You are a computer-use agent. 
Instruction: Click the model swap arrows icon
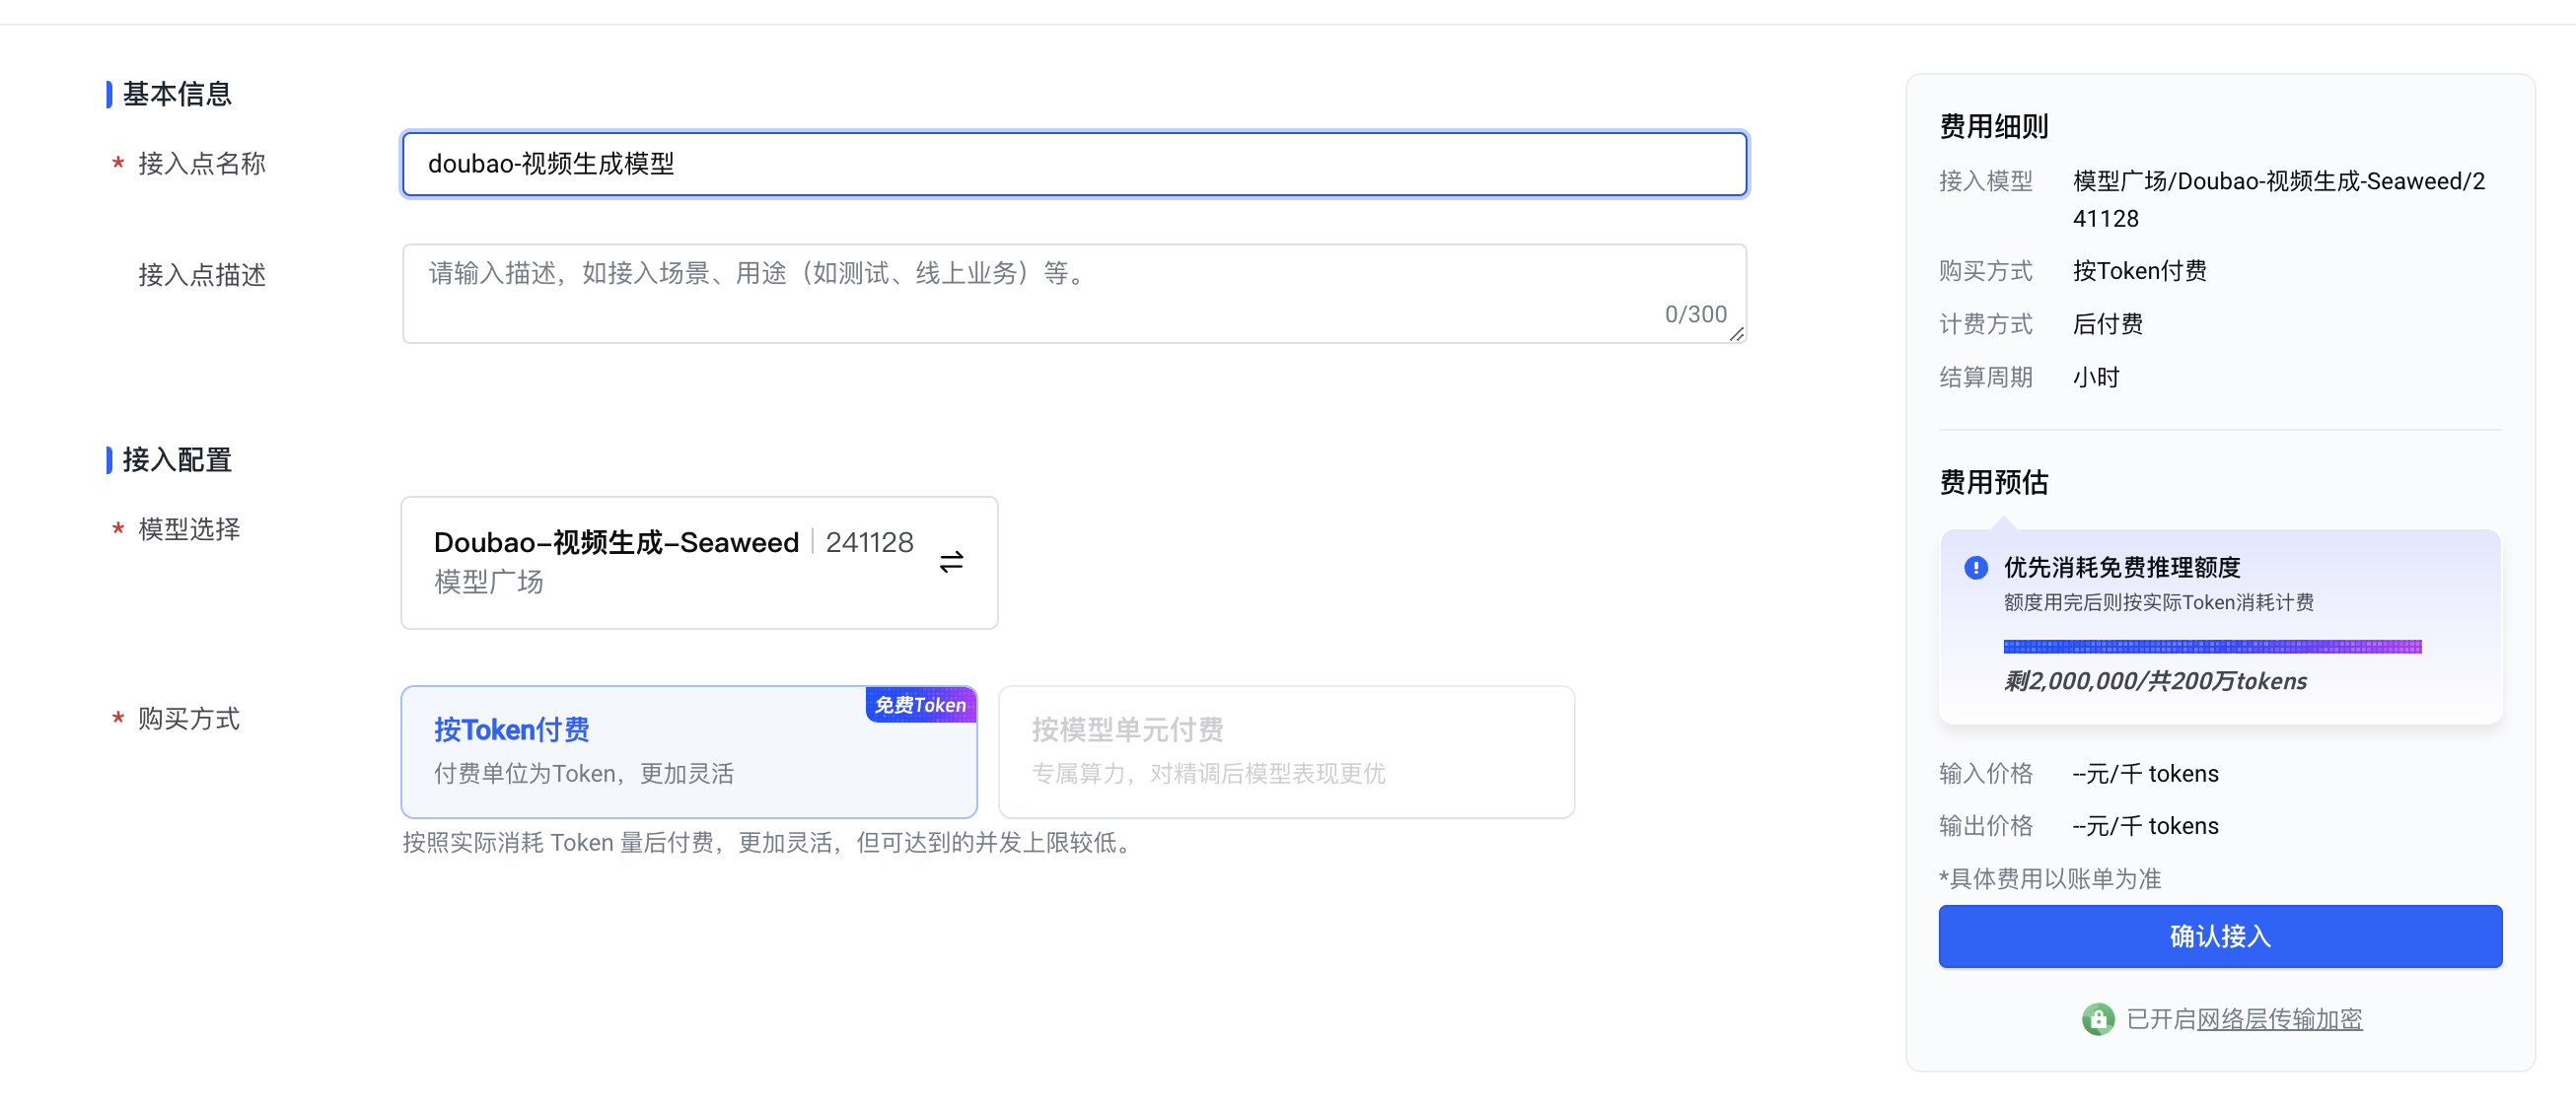tap(951, 563)
